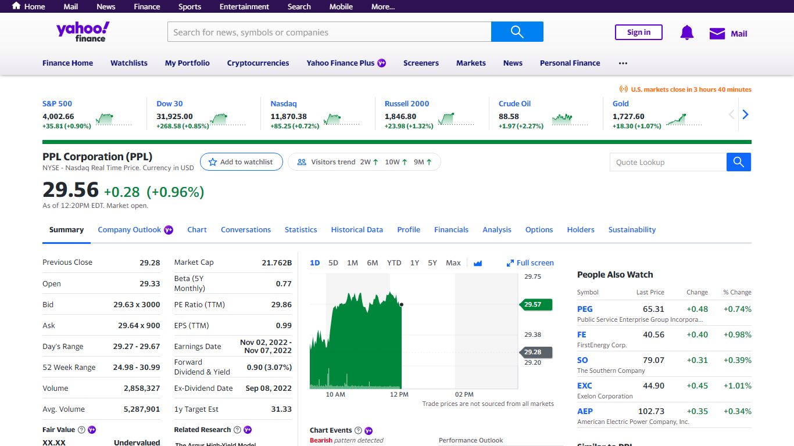Open the Sustainability tab
Screen dimensions: 794x446
pos(632,229)
